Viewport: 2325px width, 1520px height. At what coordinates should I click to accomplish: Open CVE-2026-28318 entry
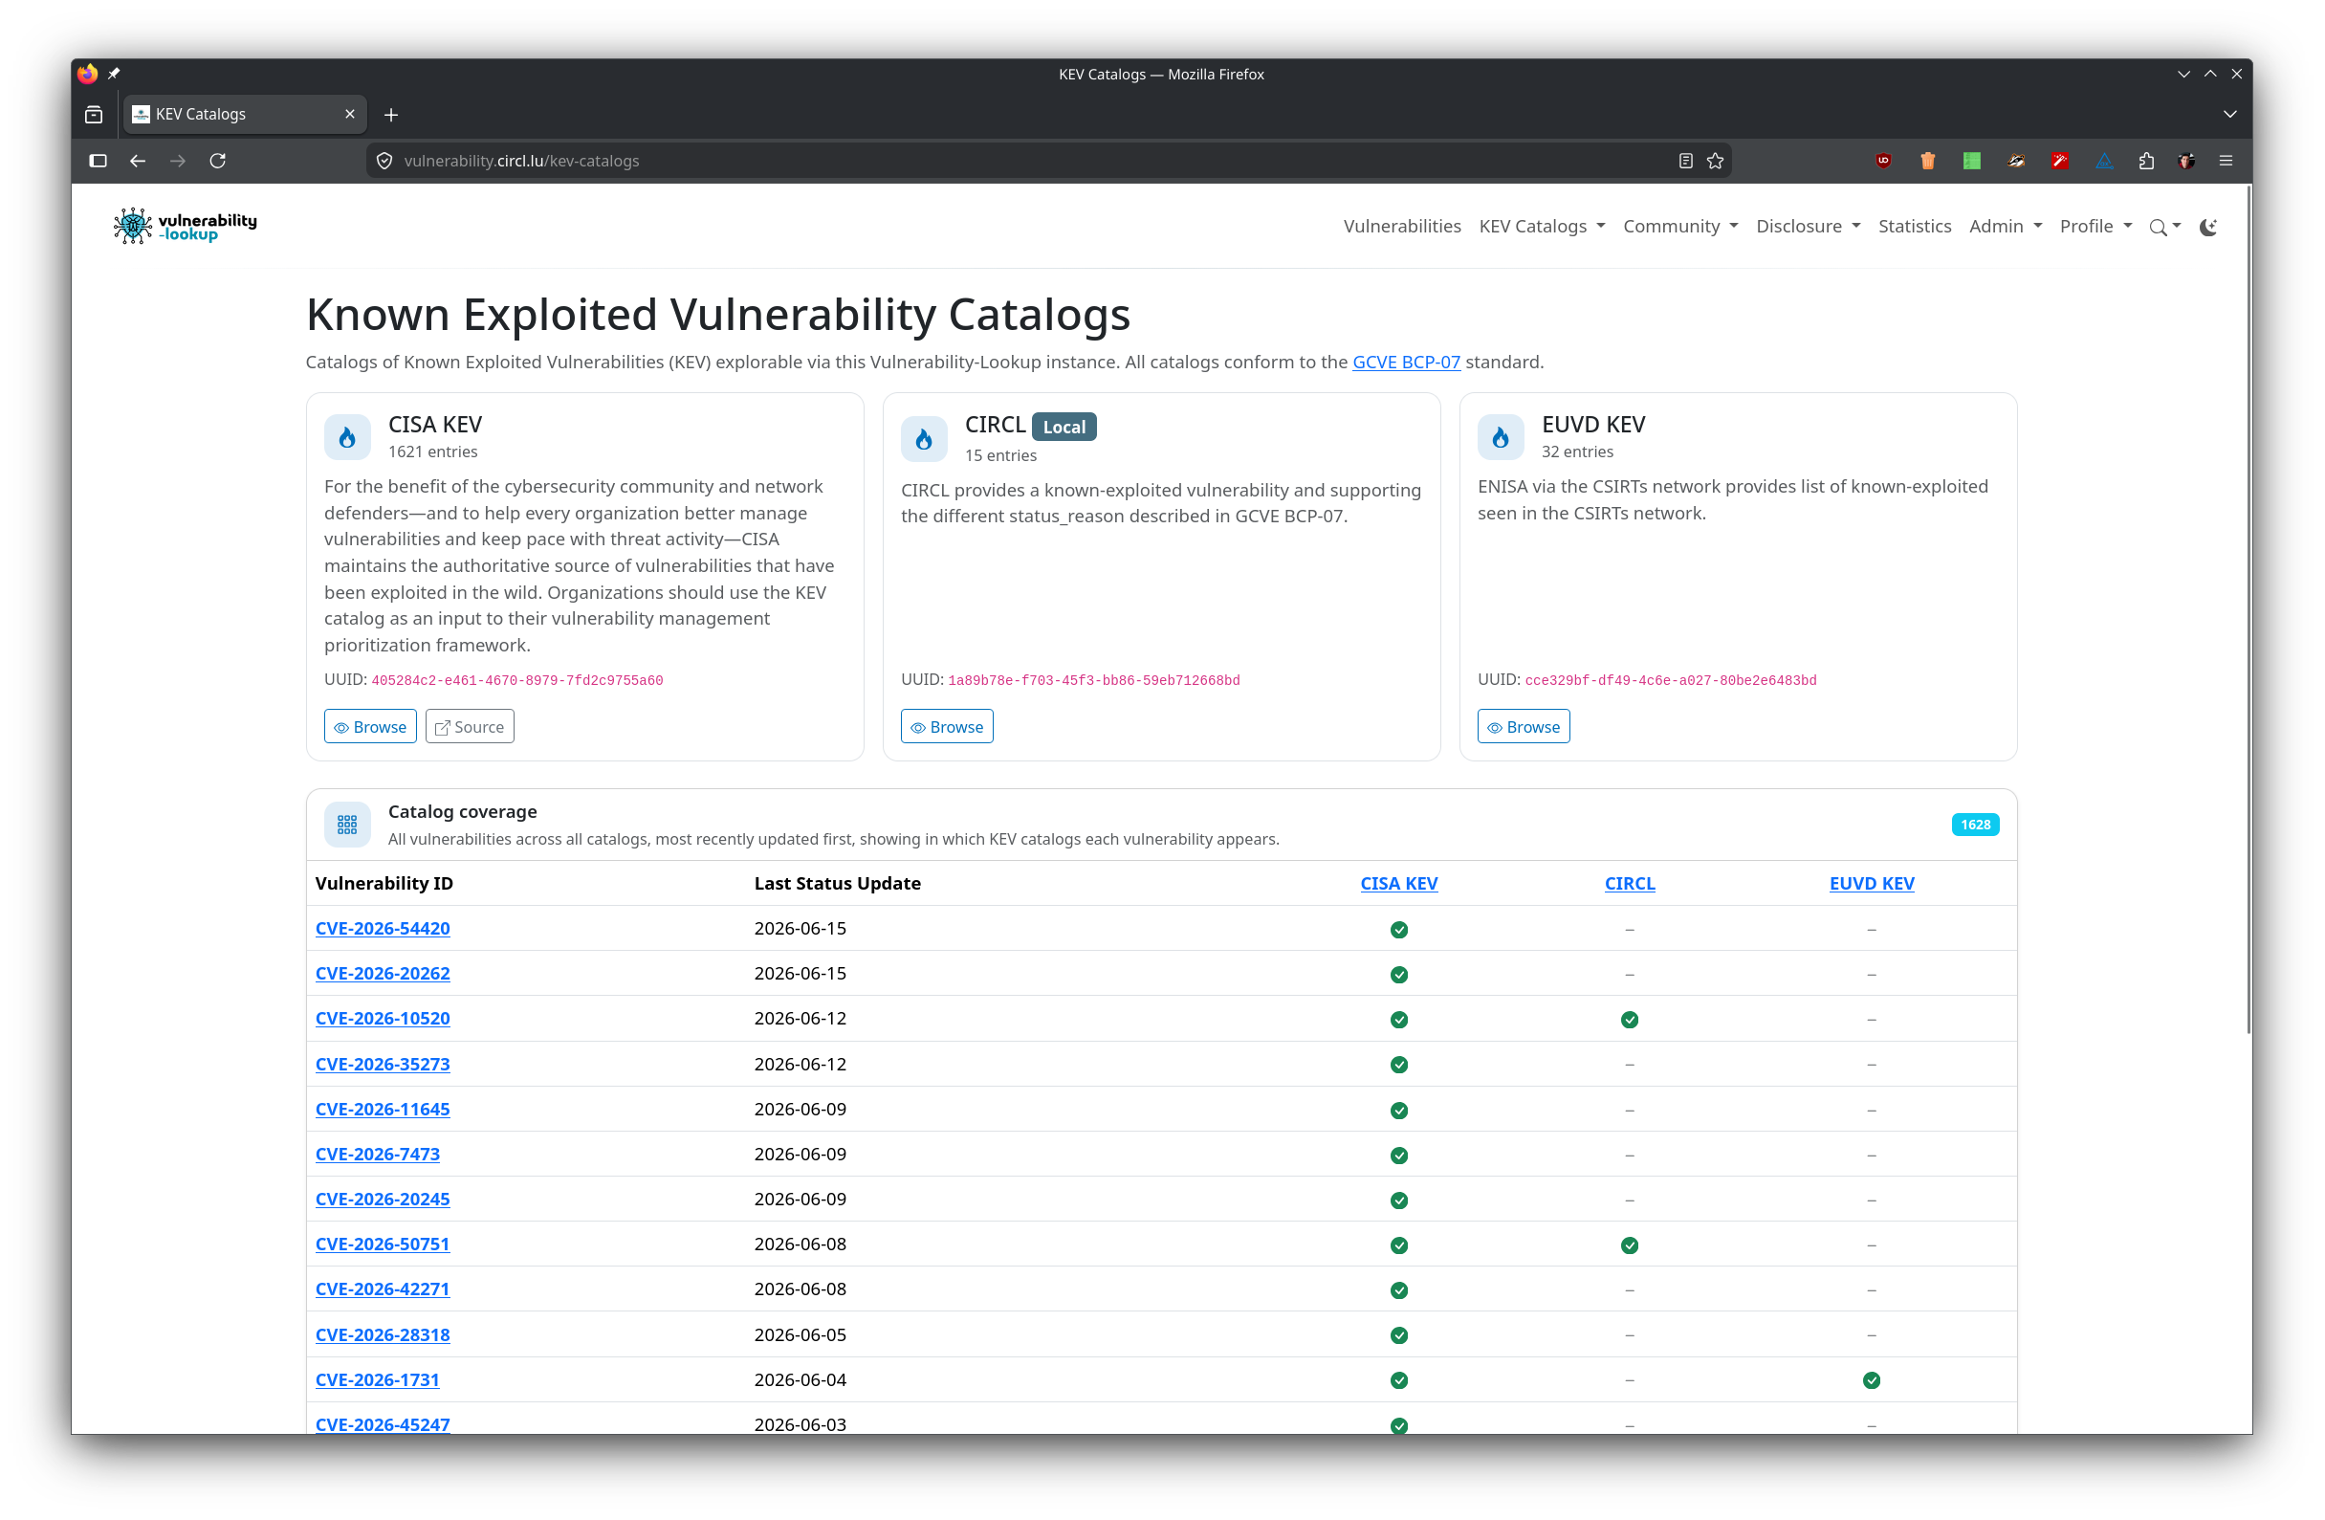point(382,1334)
